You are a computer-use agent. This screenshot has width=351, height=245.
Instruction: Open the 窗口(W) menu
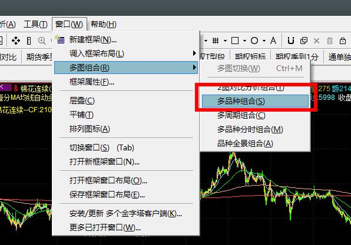69,24
